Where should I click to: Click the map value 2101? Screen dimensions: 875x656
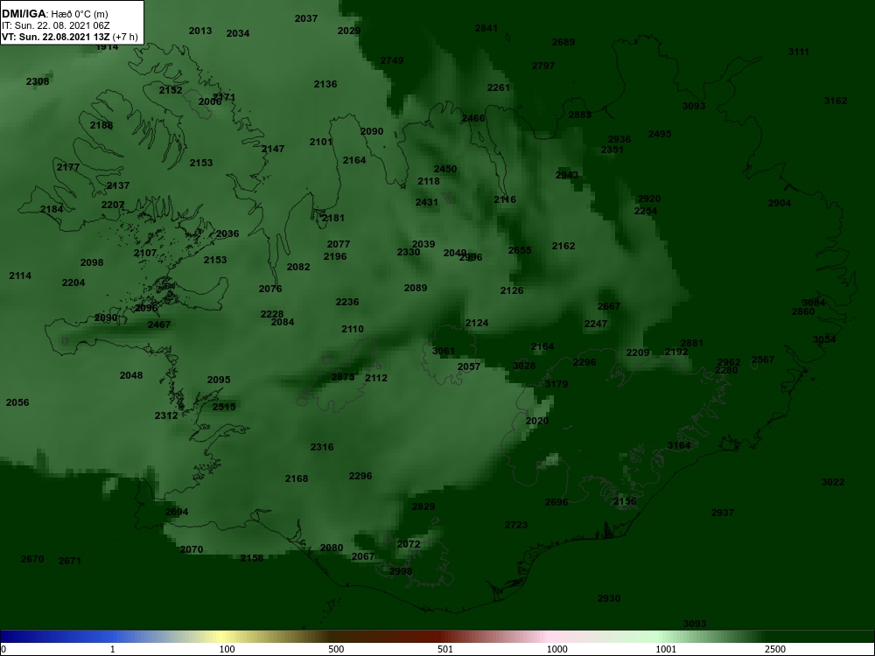pyautogui.click(x=321, y=143)
